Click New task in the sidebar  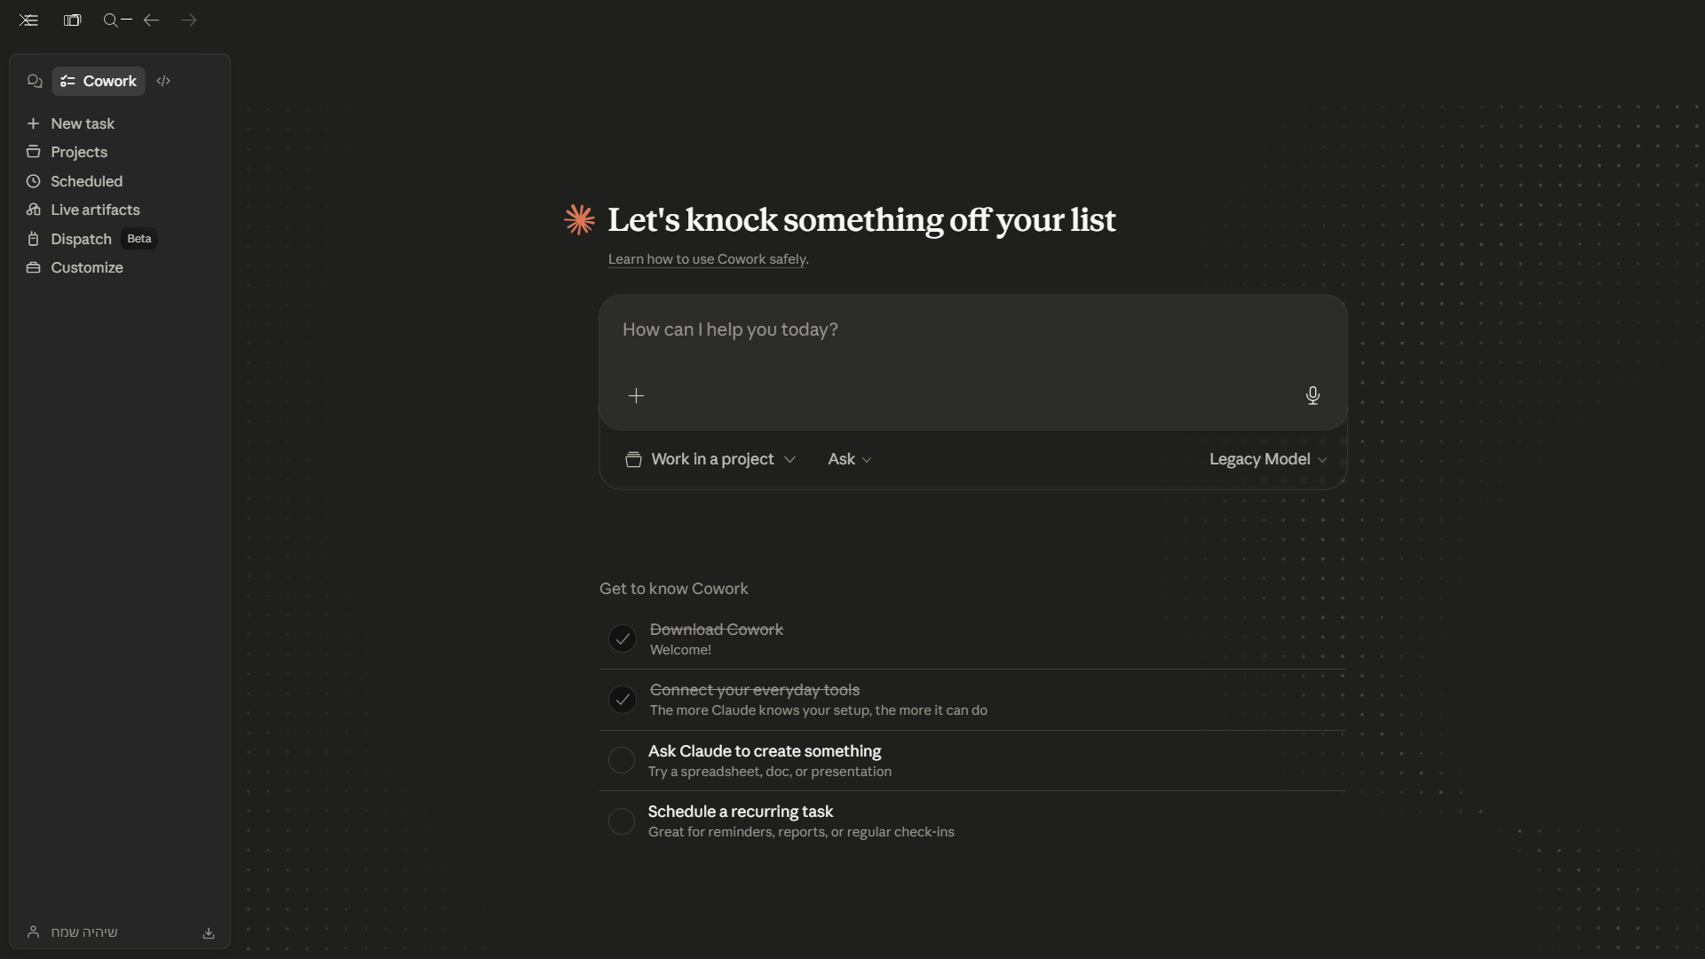pos(82,123)
